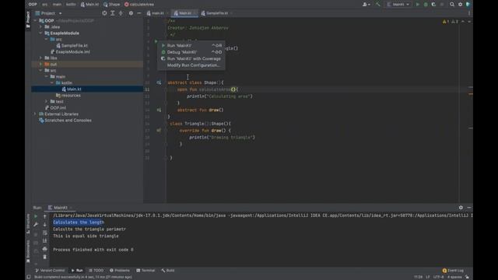498x280 pixels.
Task: Click the locate file target icon in Project panel
Action: pos(104,13)
